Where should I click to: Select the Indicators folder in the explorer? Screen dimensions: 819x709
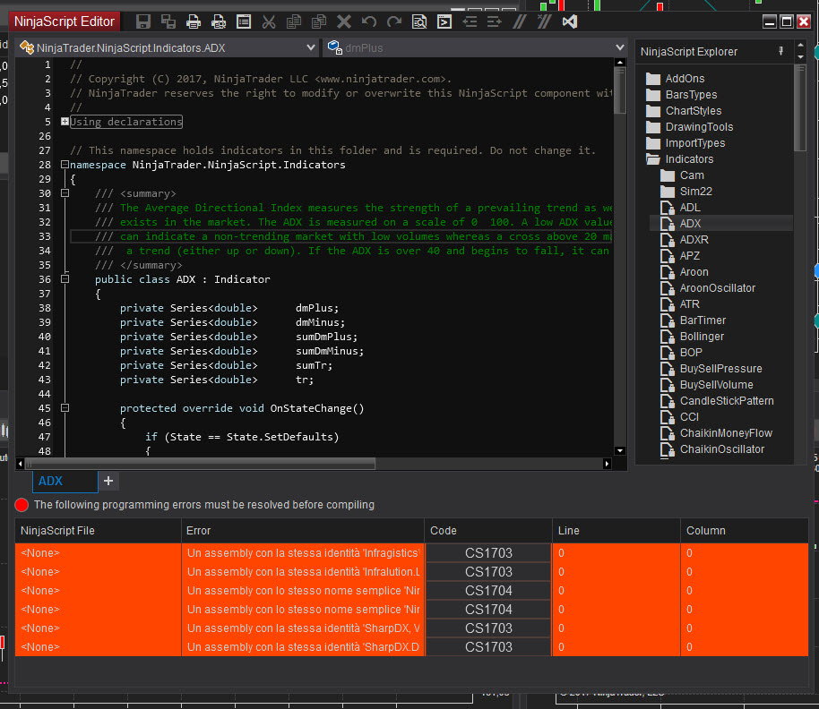click(x=688, y=159)
